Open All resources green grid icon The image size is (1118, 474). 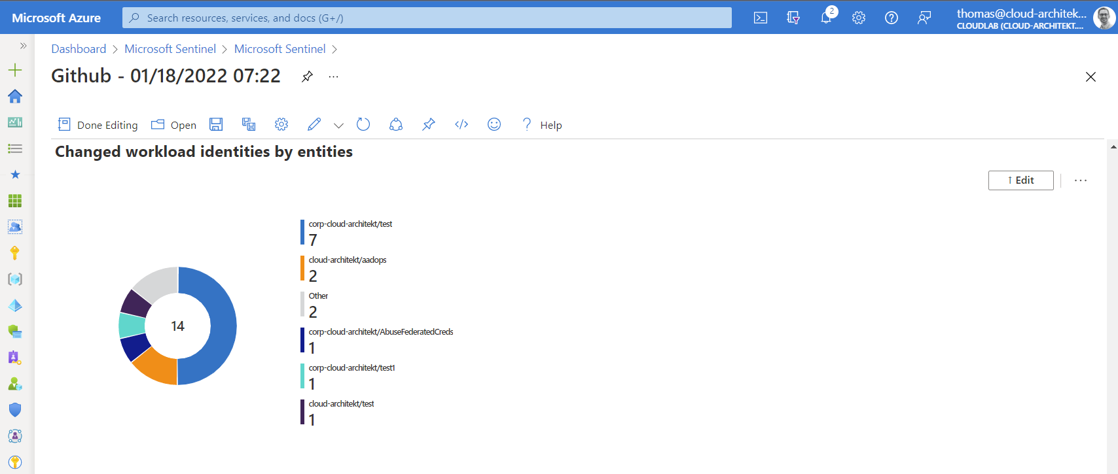pyautogui.click(x=15, y=201)
